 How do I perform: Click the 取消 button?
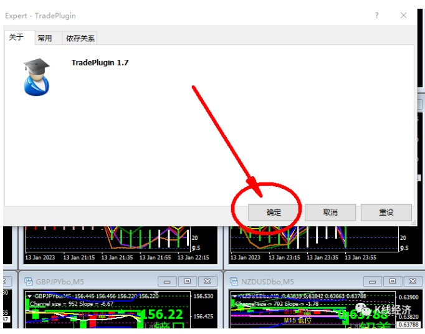point(330,212)
